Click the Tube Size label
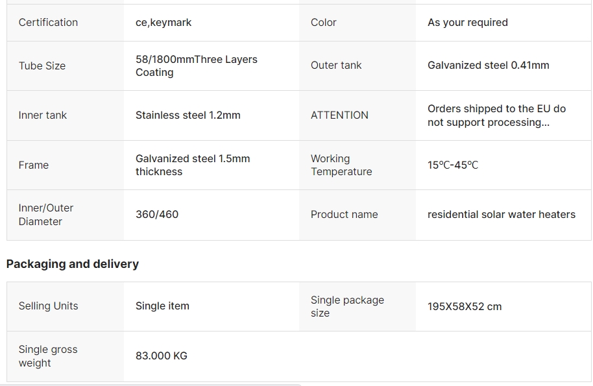This screenshot has height=386, width=593. (x=42, y=66)
